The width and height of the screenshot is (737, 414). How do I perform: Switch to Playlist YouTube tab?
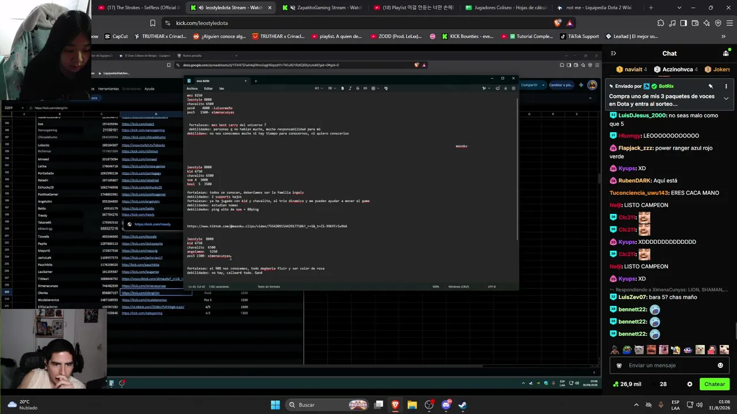coord(415,7)
